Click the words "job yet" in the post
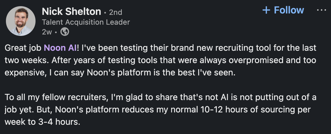The image size is (331, 134). click(x=20, y=110)
